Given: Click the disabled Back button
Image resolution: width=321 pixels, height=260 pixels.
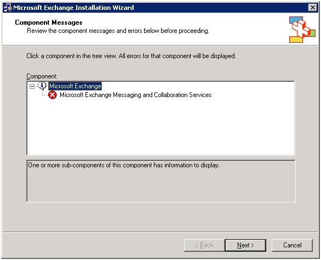Looking at the screenshot, I should (204, 245).
